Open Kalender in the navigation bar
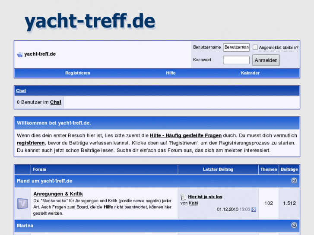This screenshot has width=314, height=235. pos(251,73)
